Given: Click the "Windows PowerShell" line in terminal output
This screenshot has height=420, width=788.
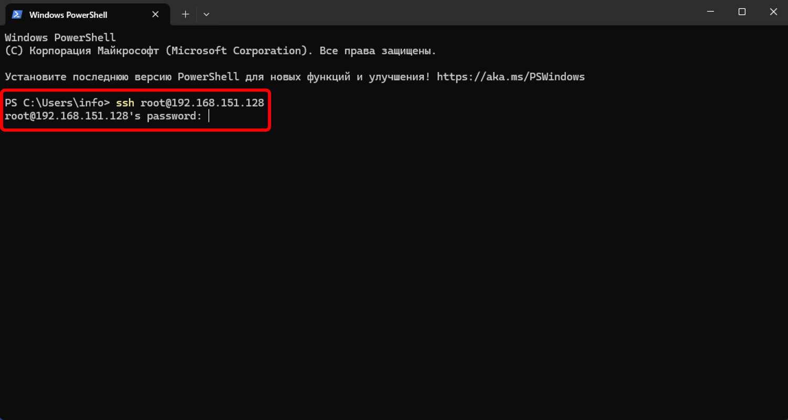Looking at the screenshot, I should 60,38.
